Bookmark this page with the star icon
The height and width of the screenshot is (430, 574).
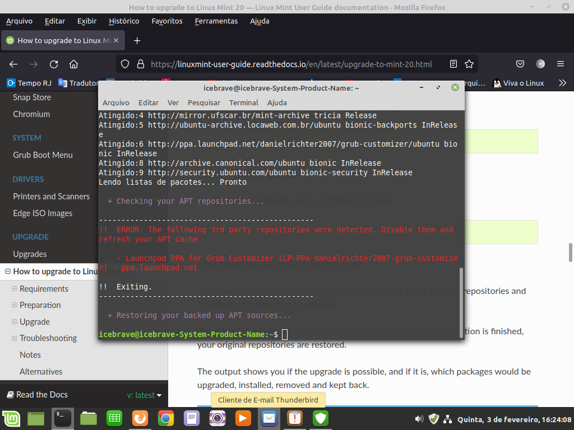click(469, 64)
